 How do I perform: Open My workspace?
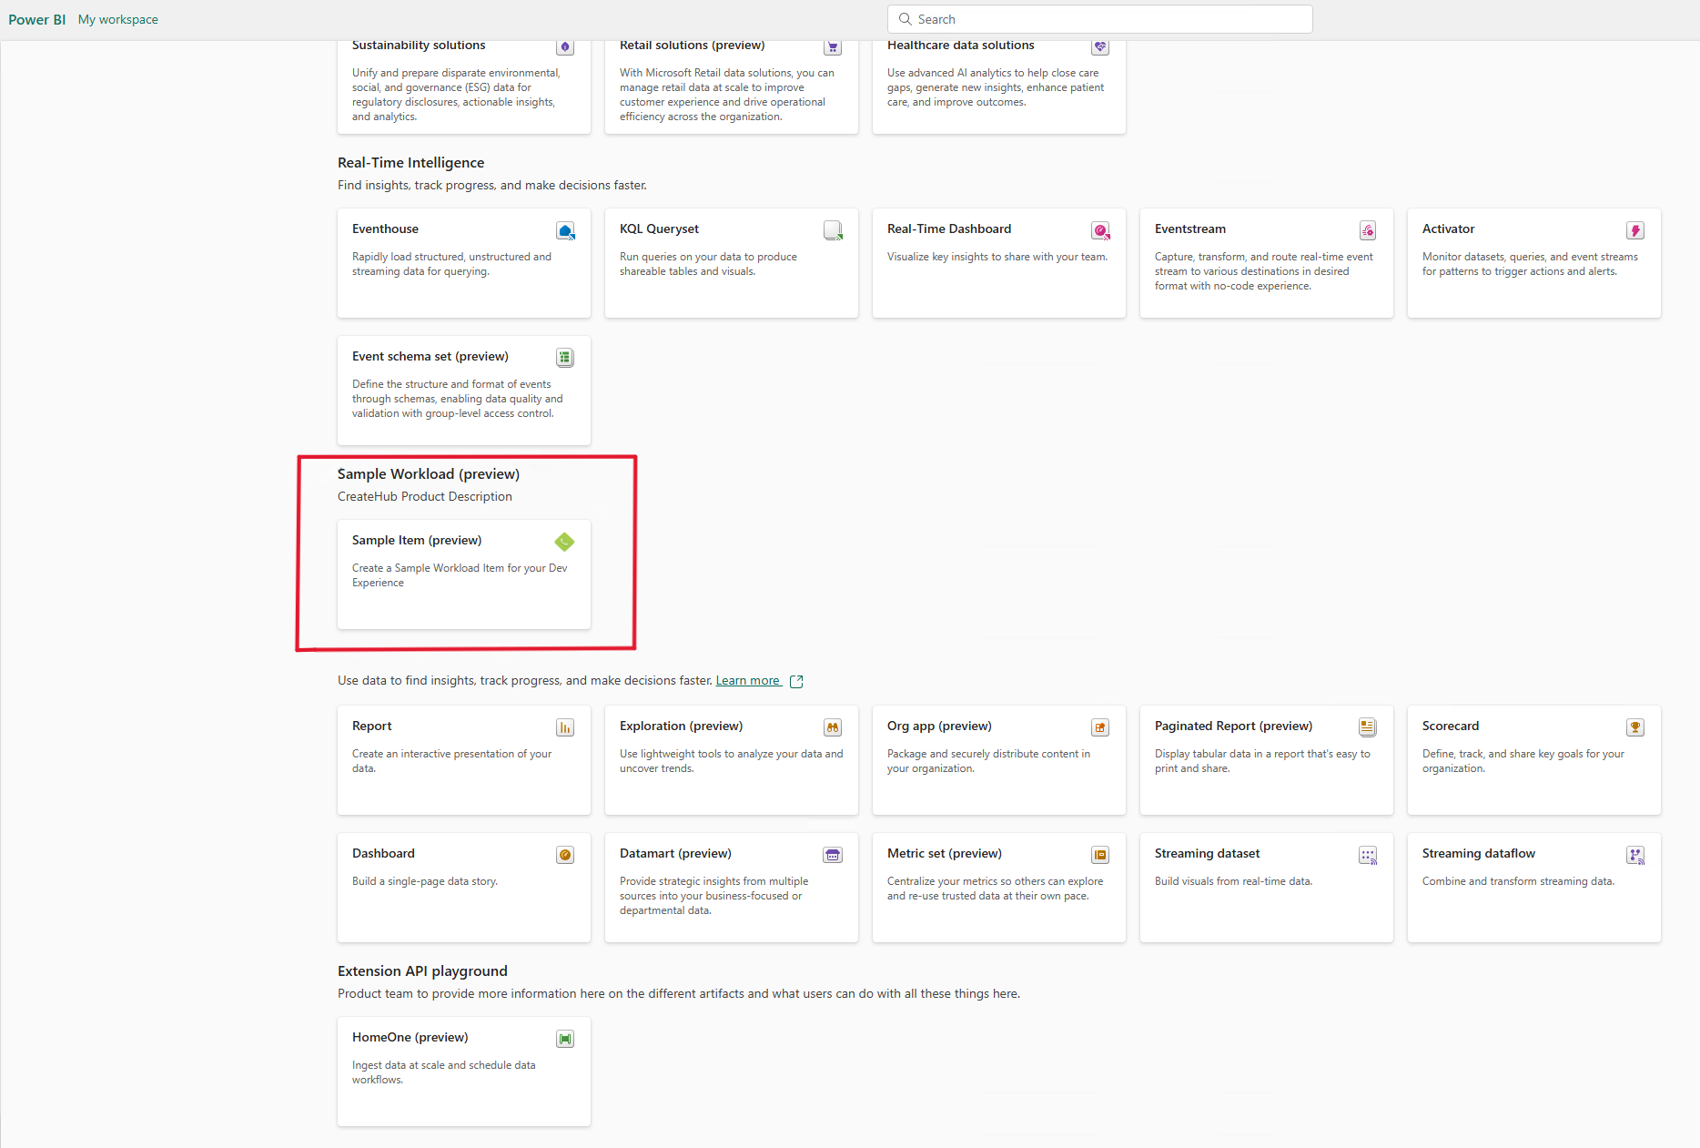point(117,18)
